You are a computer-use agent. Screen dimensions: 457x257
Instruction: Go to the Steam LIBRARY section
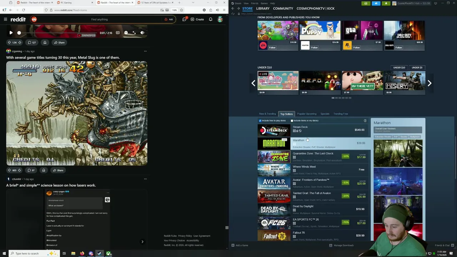(x=263, y=8)
